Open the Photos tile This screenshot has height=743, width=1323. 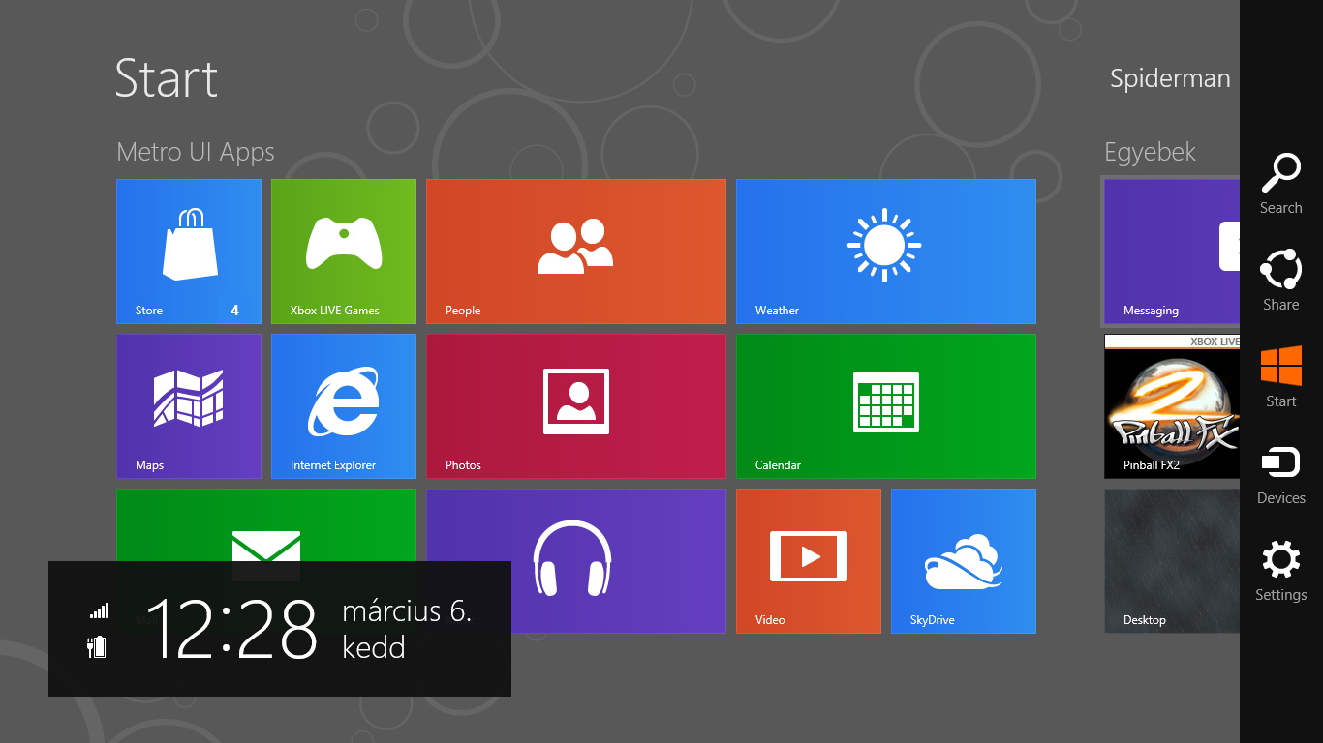pos(576,406)
